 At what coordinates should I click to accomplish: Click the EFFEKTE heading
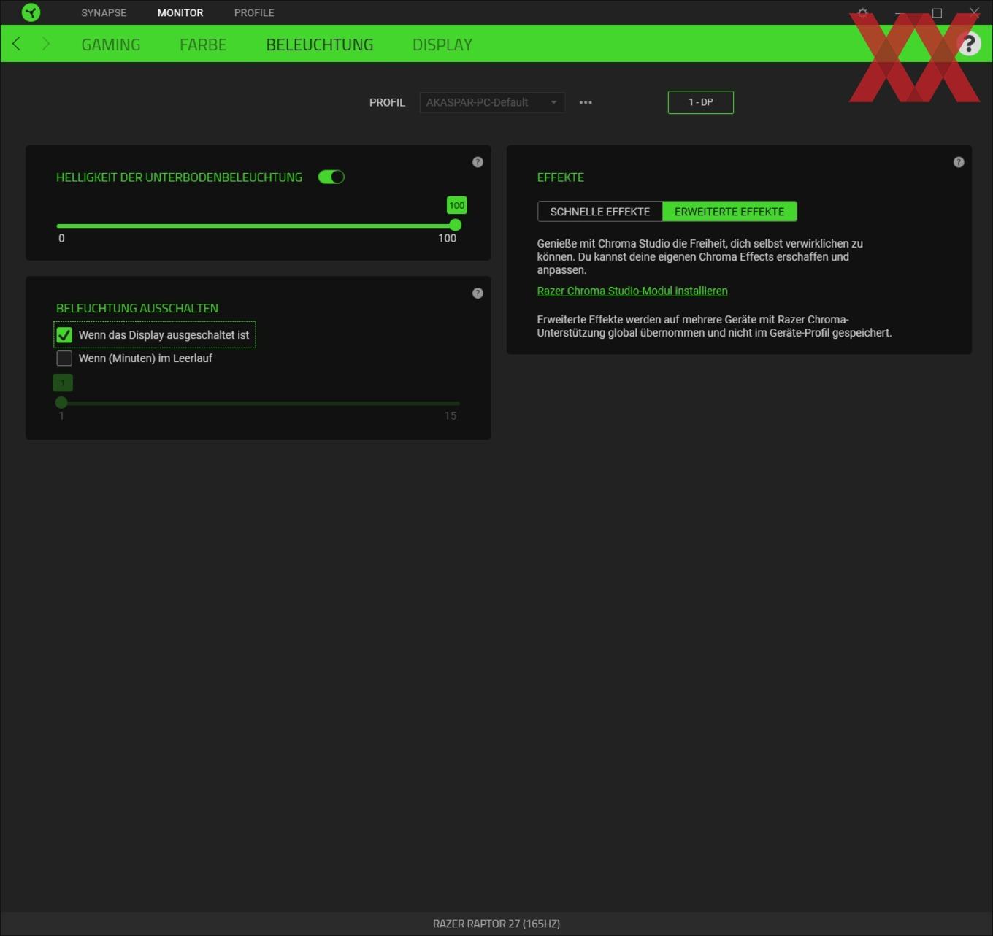point(561,177)
